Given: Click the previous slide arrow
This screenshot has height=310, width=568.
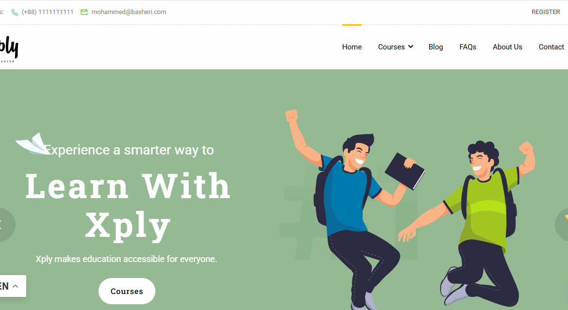Looking at the screenshot, I should tap(3, 225).
